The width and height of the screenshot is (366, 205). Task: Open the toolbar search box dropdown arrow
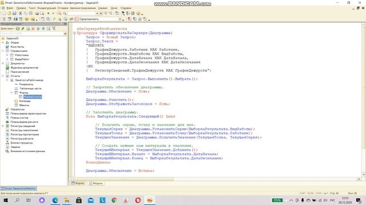point(97,14)
